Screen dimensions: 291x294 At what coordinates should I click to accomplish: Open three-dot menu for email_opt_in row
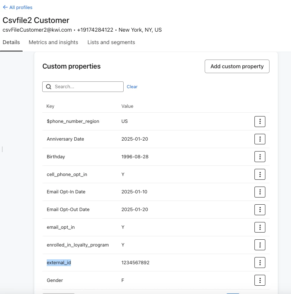260,227
